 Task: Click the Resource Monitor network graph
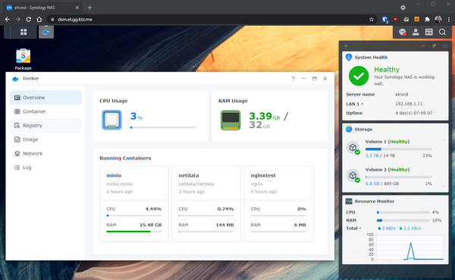[x=409, y=247]
